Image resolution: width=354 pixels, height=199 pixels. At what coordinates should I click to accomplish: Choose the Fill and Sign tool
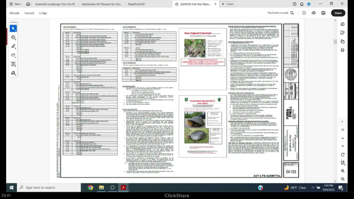(13, 73)
